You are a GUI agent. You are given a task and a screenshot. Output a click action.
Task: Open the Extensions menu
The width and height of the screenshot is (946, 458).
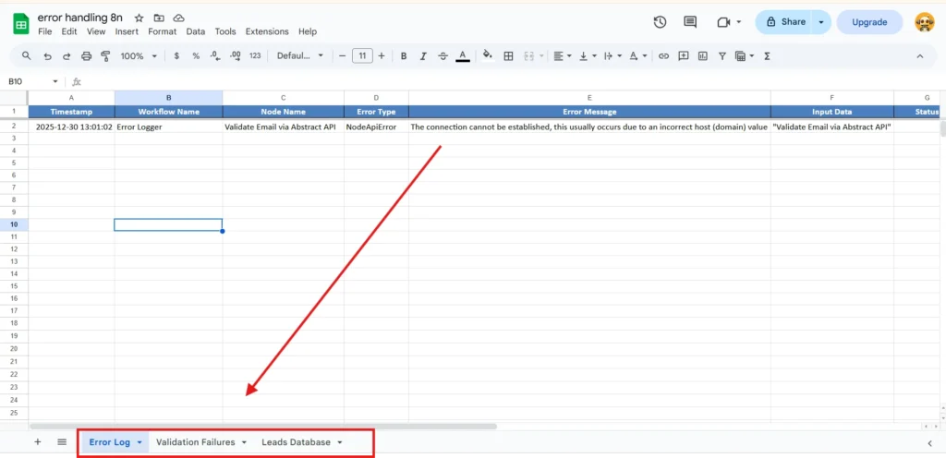pos(267,31)
